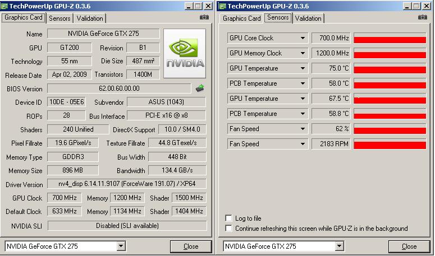The width and height of the screenshot is (435, 256).
Task: Minimize the right GPU-Z Sensors window
Action: click(x=407, y=6)
